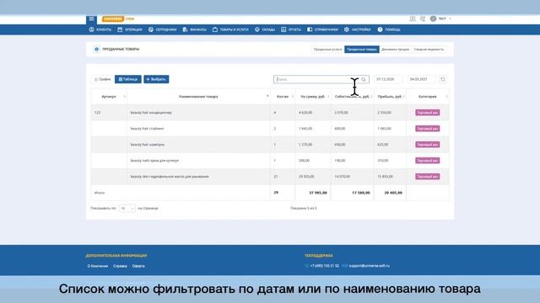Open the Справка footer link
Image resolution: width=540 pixels, height=303 pixels.
(x=120, y=266)
